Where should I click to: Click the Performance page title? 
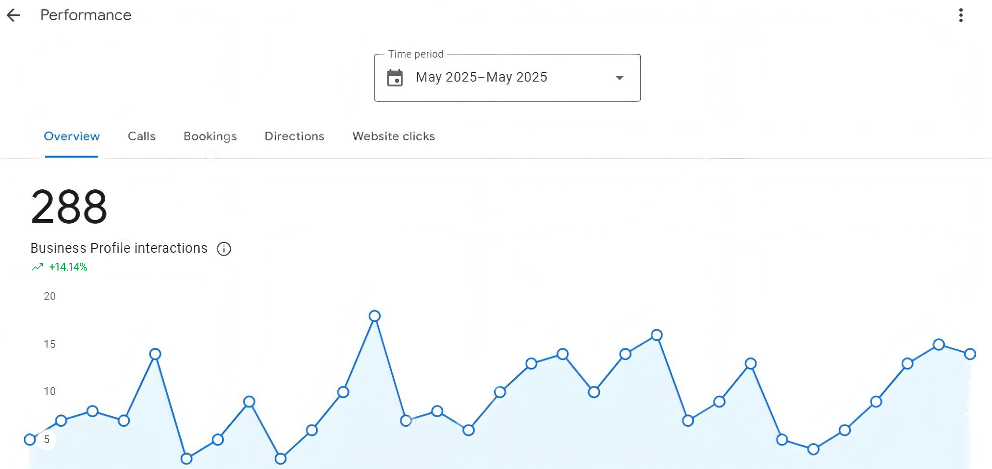point(86,15)
